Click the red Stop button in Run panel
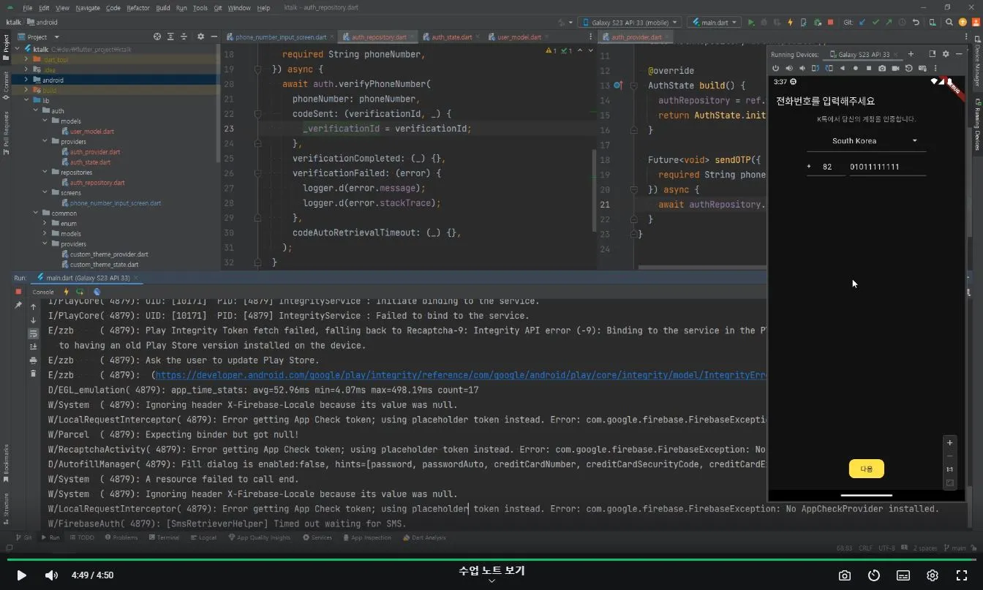 (18, 292)
